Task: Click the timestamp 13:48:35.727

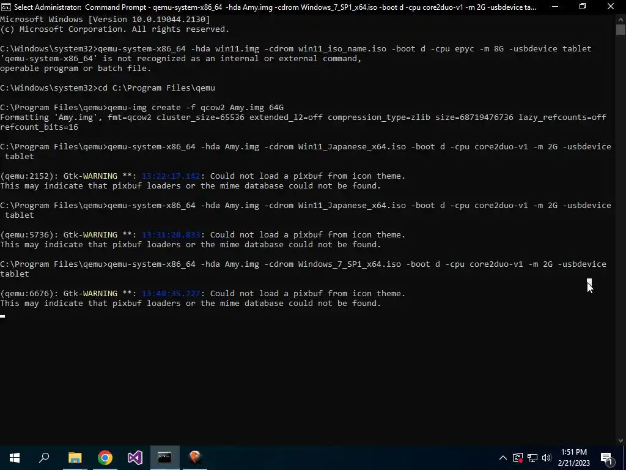Action: (171, 293)
